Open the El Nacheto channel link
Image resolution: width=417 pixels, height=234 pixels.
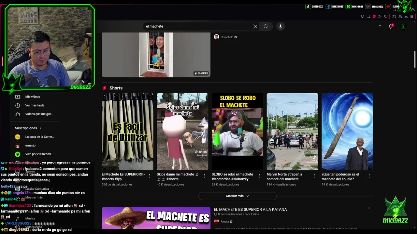pyautogui.click(x=227, y=37)
